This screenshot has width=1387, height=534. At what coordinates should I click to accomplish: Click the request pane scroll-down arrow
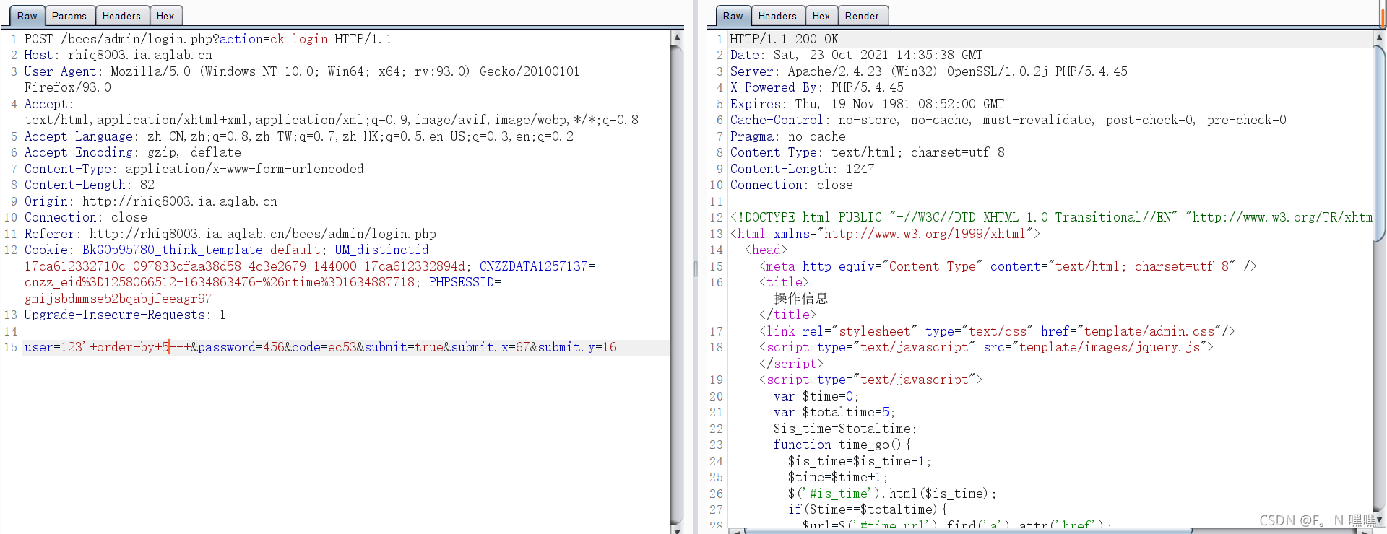click(677, 529)
